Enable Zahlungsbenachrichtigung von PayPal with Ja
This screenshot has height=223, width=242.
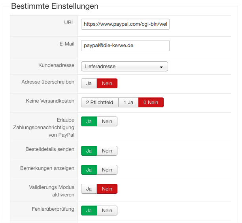coord(89,122)
